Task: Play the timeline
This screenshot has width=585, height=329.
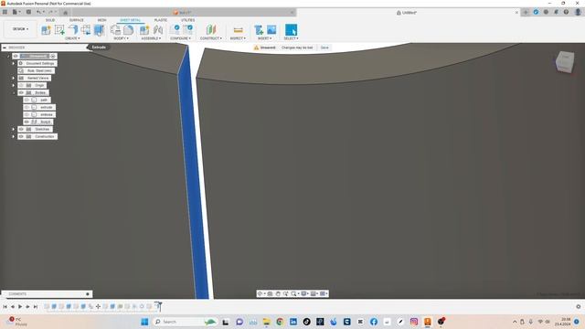Action: coord(20,307)
